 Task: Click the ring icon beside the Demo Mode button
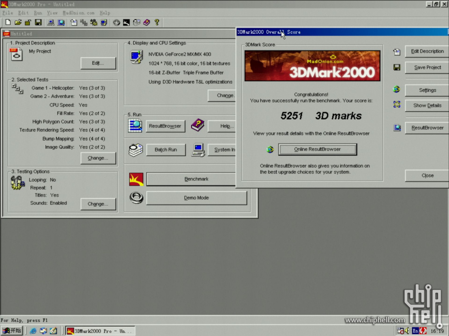coord(137,197)
